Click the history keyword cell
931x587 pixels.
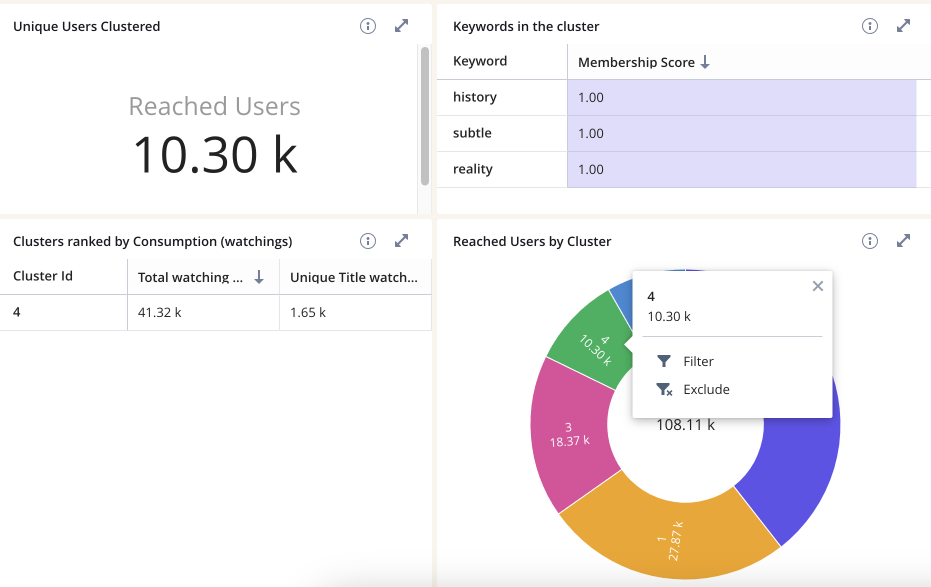tap(502, 97)
